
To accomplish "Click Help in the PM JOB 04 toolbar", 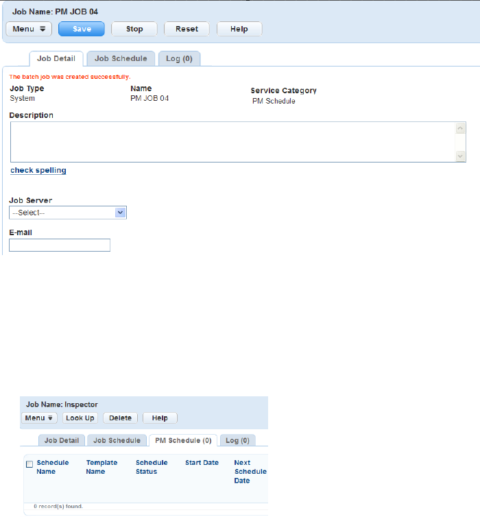I will (239, 29).
